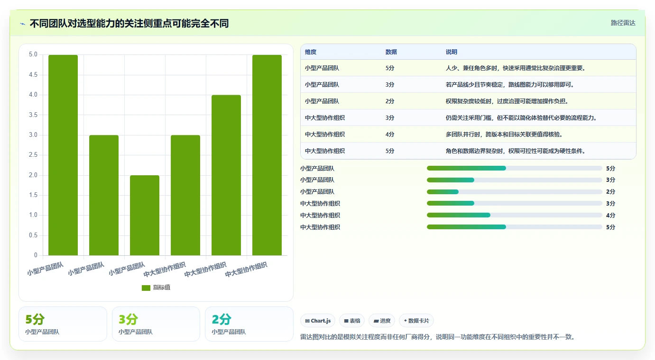Click the Chart.js chip
The width and height of the screenshot is (655, 360).
[318, 321]
